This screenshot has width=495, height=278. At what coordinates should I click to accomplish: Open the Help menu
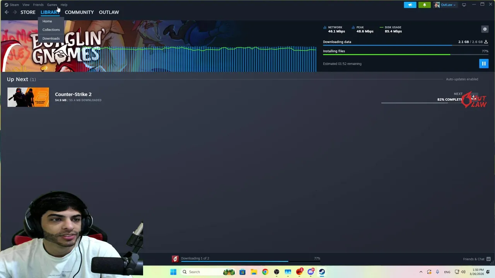64,5
